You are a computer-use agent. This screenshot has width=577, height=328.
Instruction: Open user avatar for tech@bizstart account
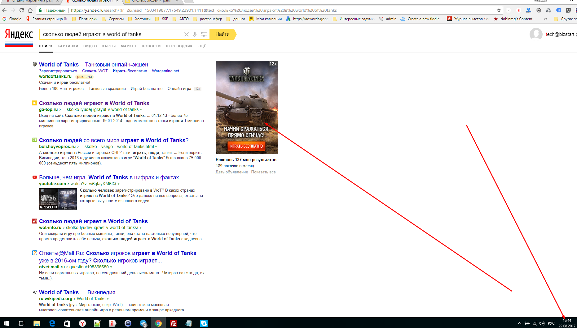tap(536, 34)
